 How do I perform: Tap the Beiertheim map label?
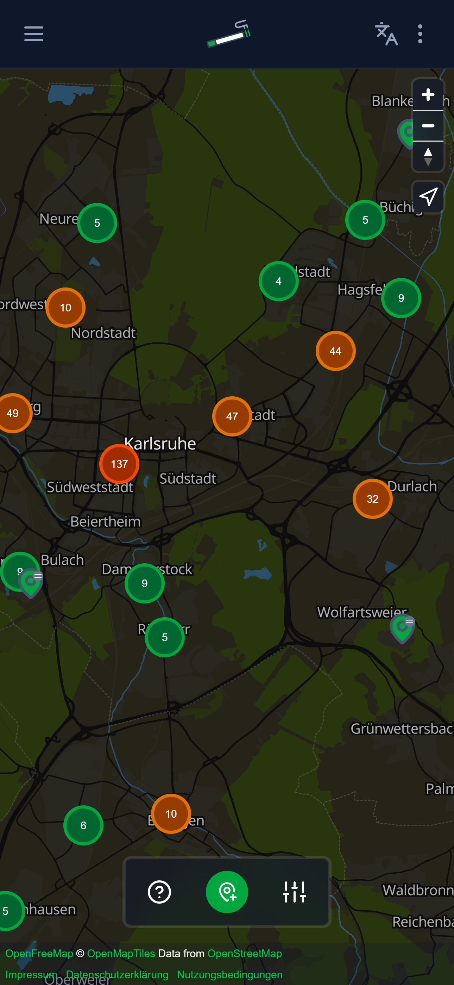click(106, 521)
